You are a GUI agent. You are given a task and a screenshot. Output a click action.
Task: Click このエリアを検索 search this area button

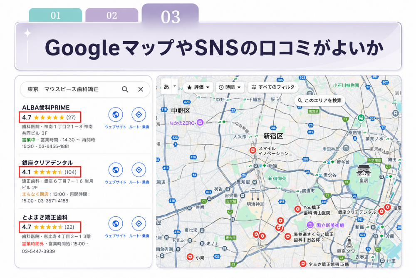(319, 100)
